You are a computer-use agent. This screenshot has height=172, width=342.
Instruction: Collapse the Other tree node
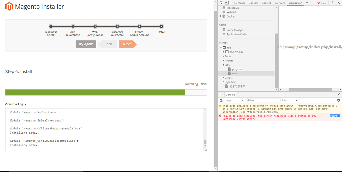(x=223, y=65)
